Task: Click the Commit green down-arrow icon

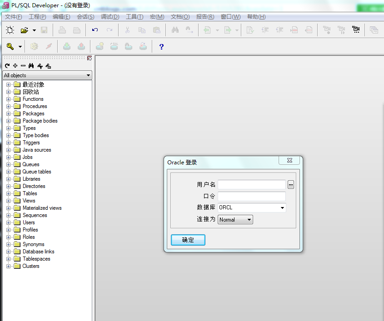Action: point(67,46)
